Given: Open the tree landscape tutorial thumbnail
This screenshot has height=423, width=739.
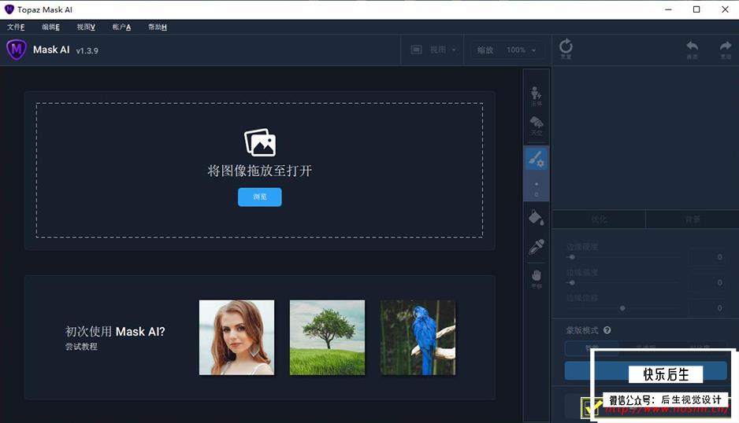Looking at the screenshot, I should click(327, 337).
